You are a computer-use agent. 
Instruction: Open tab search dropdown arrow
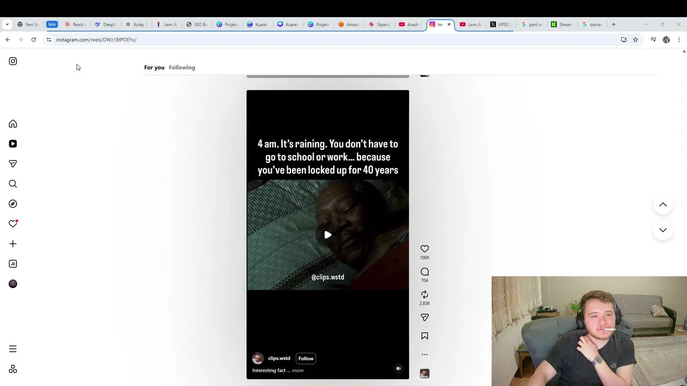coord(7,24)
